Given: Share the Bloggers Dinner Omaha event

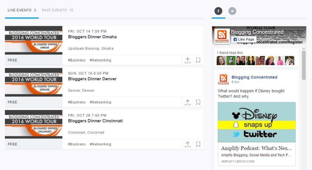Looking at the screenshot, I should click(x=188, y=60).
